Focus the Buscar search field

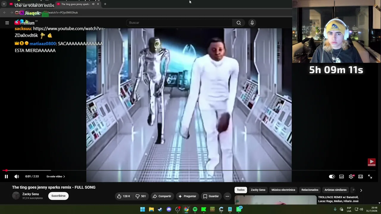[x=179, y=23]
